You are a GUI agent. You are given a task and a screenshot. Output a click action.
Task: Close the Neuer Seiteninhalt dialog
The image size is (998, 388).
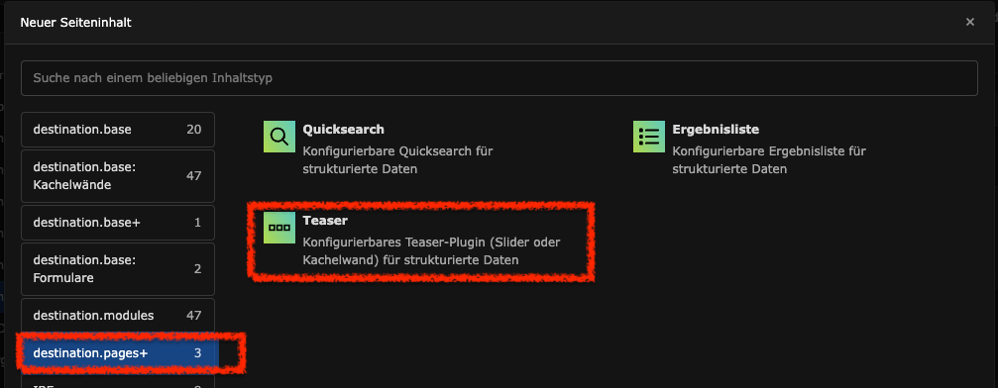coord(970,22)
